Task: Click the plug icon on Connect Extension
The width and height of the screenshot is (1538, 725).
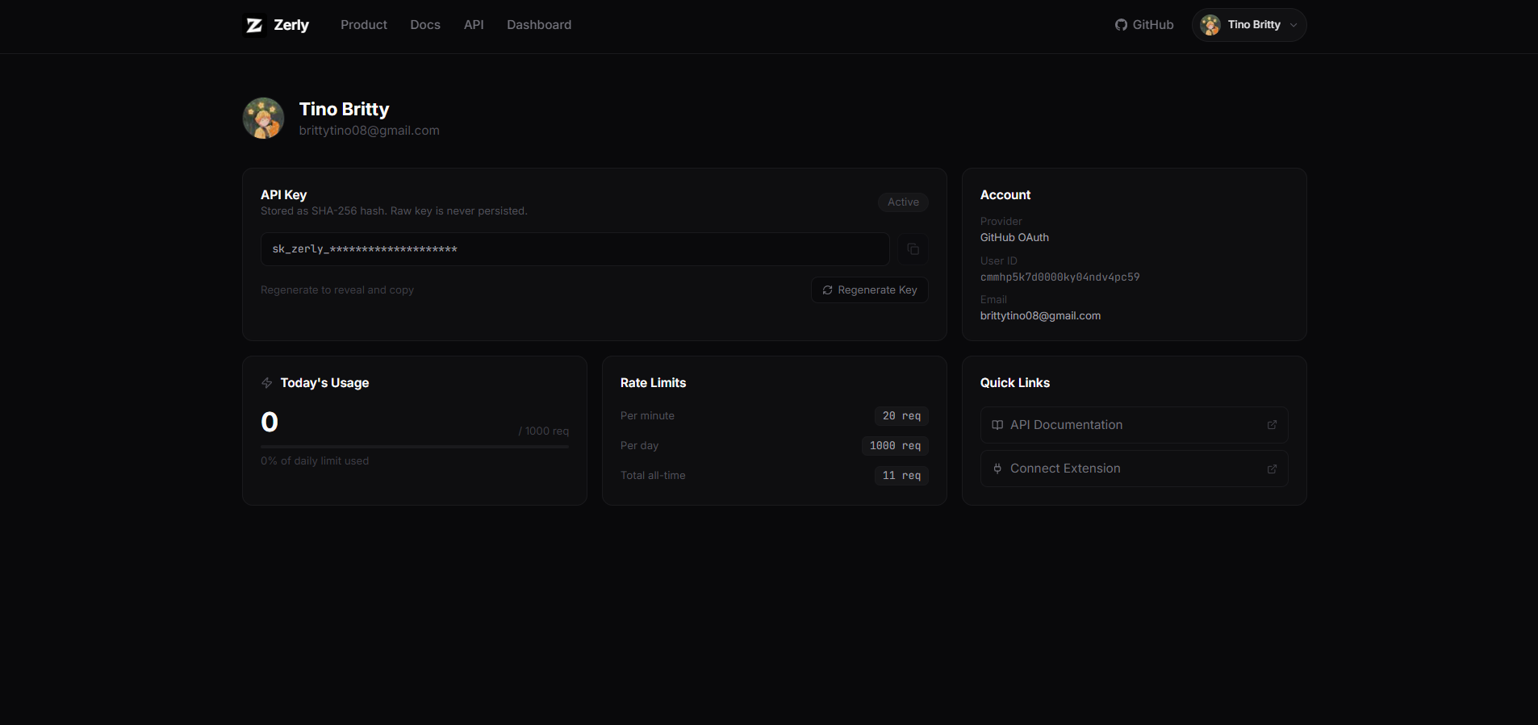Action: pyautogui.click(x=997, y=469)
